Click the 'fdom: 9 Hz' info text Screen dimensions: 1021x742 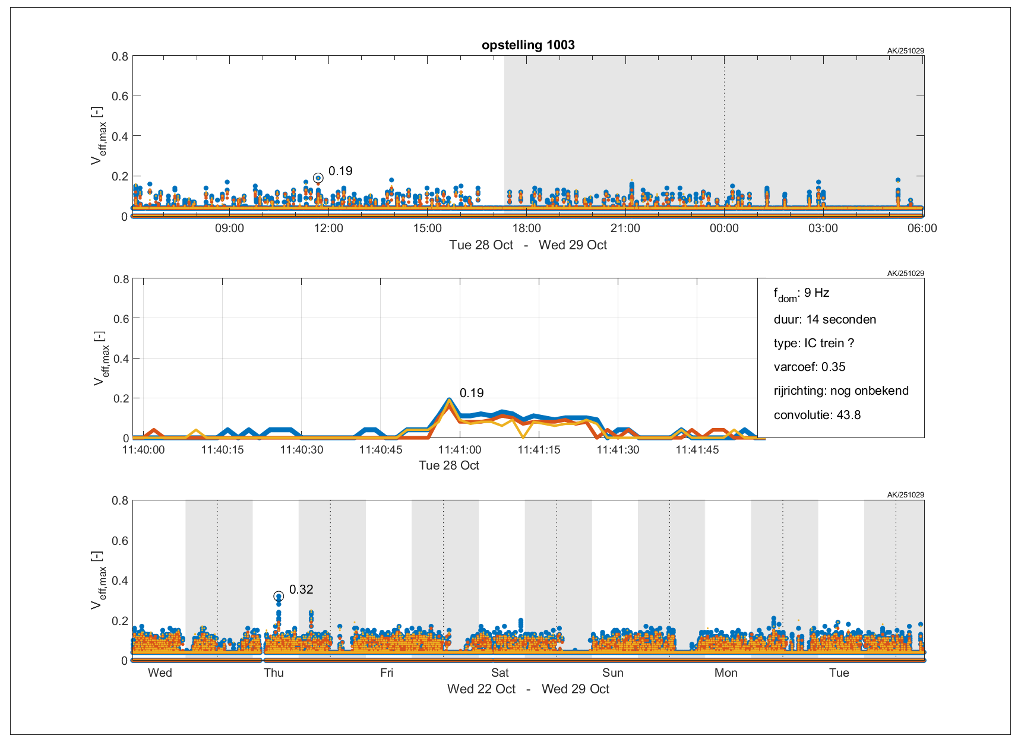[801, 293]
